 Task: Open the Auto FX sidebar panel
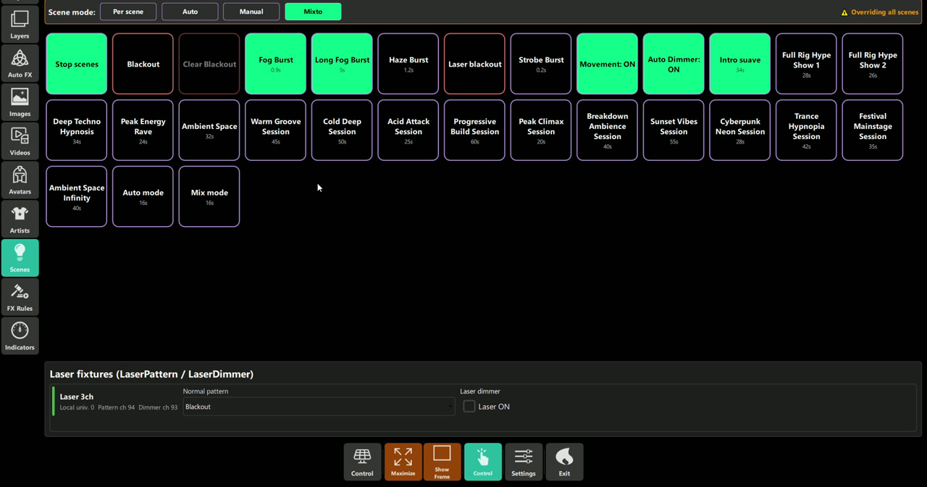[20, 63]
